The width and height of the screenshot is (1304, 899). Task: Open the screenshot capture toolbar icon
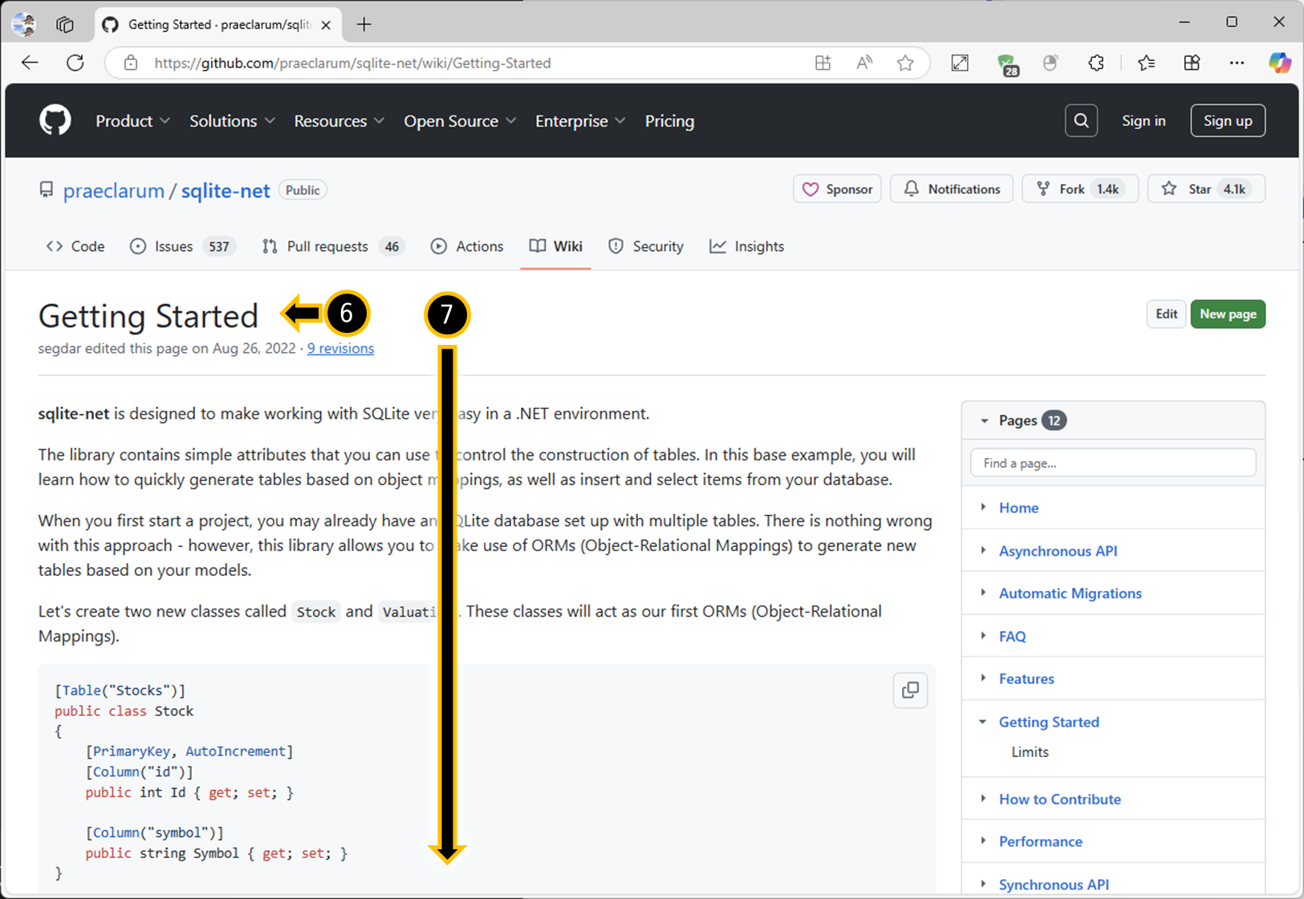click(x=960, y=63)
